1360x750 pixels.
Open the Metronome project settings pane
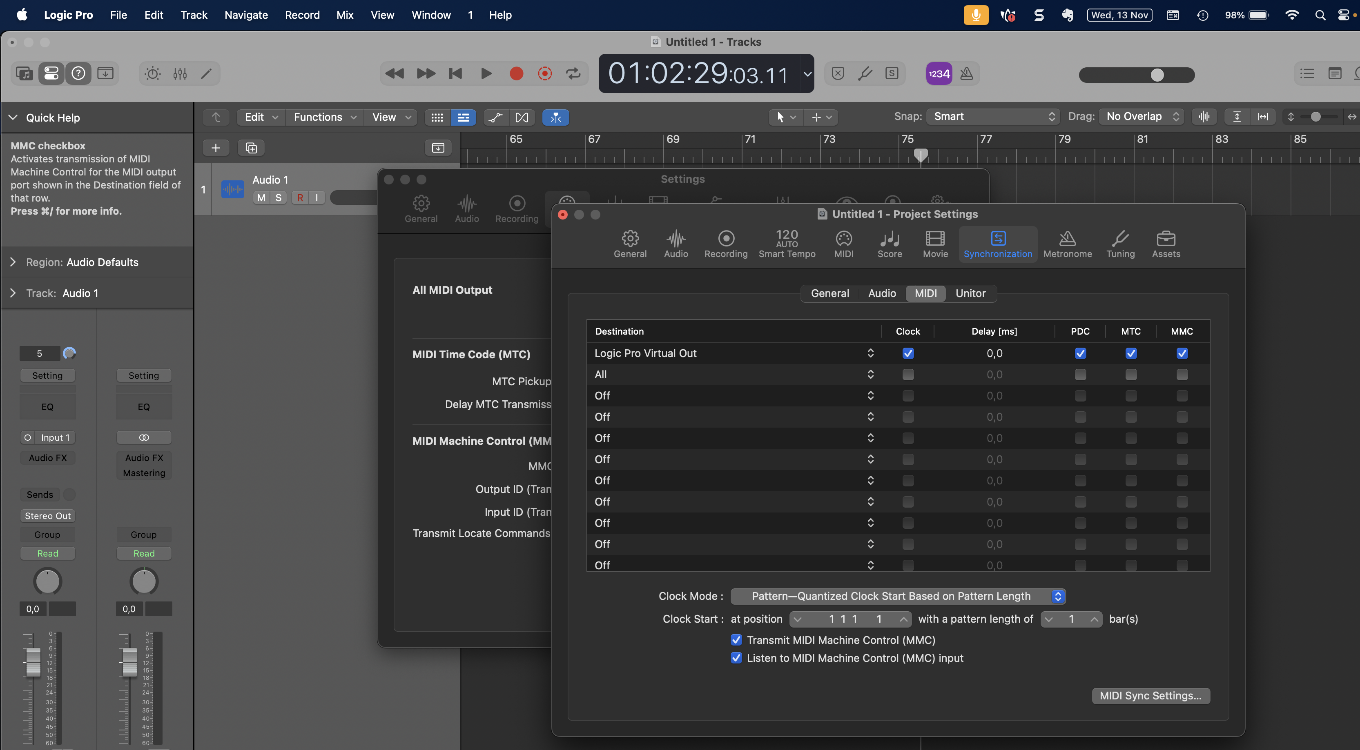tap(1067, 244)
